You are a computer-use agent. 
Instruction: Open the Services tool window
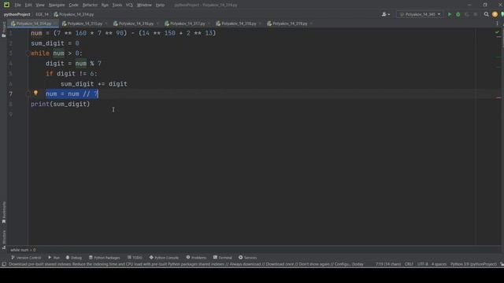click(247, 258)
